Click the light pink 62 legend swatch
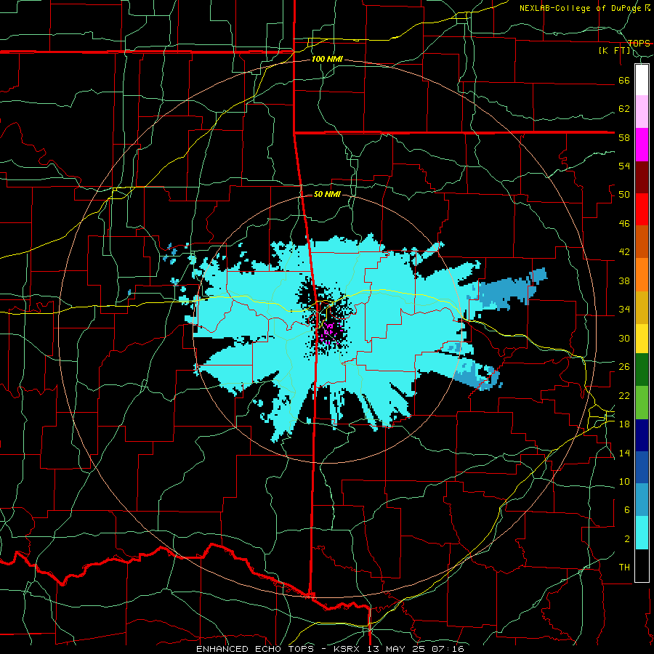This screenshot has height=654, width=654. pos(642,111)
